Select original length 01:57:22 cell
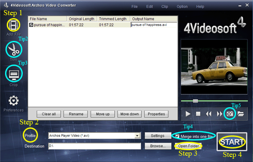The height and width of the screenshot is (162, 253). pos(76,25)
